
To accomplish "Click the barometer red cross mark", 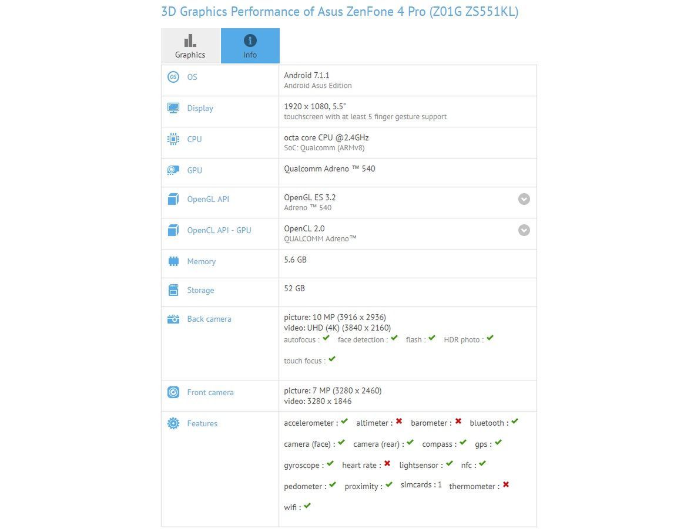I will [458, 421].
